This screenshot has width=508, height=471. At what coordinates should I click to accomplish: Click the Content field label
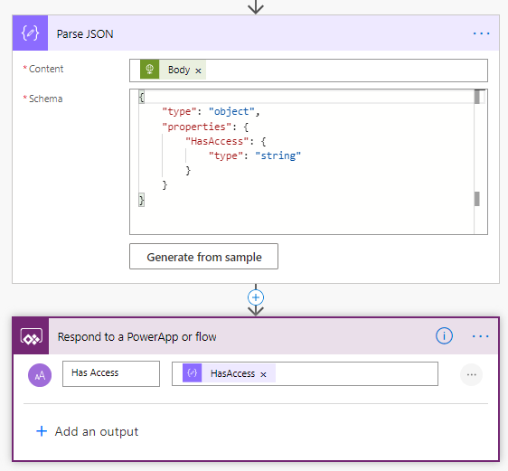coord(46,69)
